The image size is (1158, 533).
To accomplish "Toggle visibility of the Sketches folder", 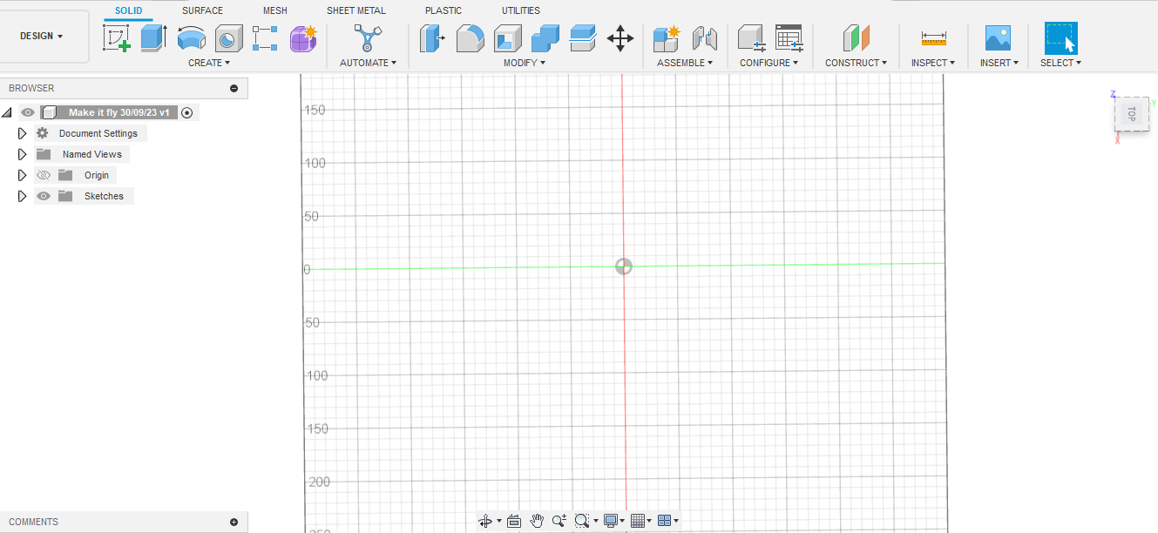I will 43,195.
